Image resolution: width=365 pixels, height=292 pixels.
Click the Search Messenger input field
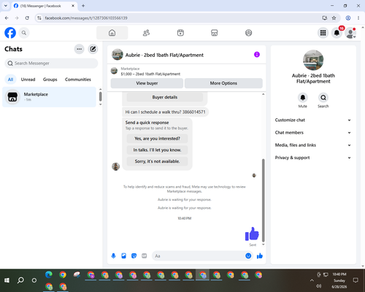click(x=51, y=64)
